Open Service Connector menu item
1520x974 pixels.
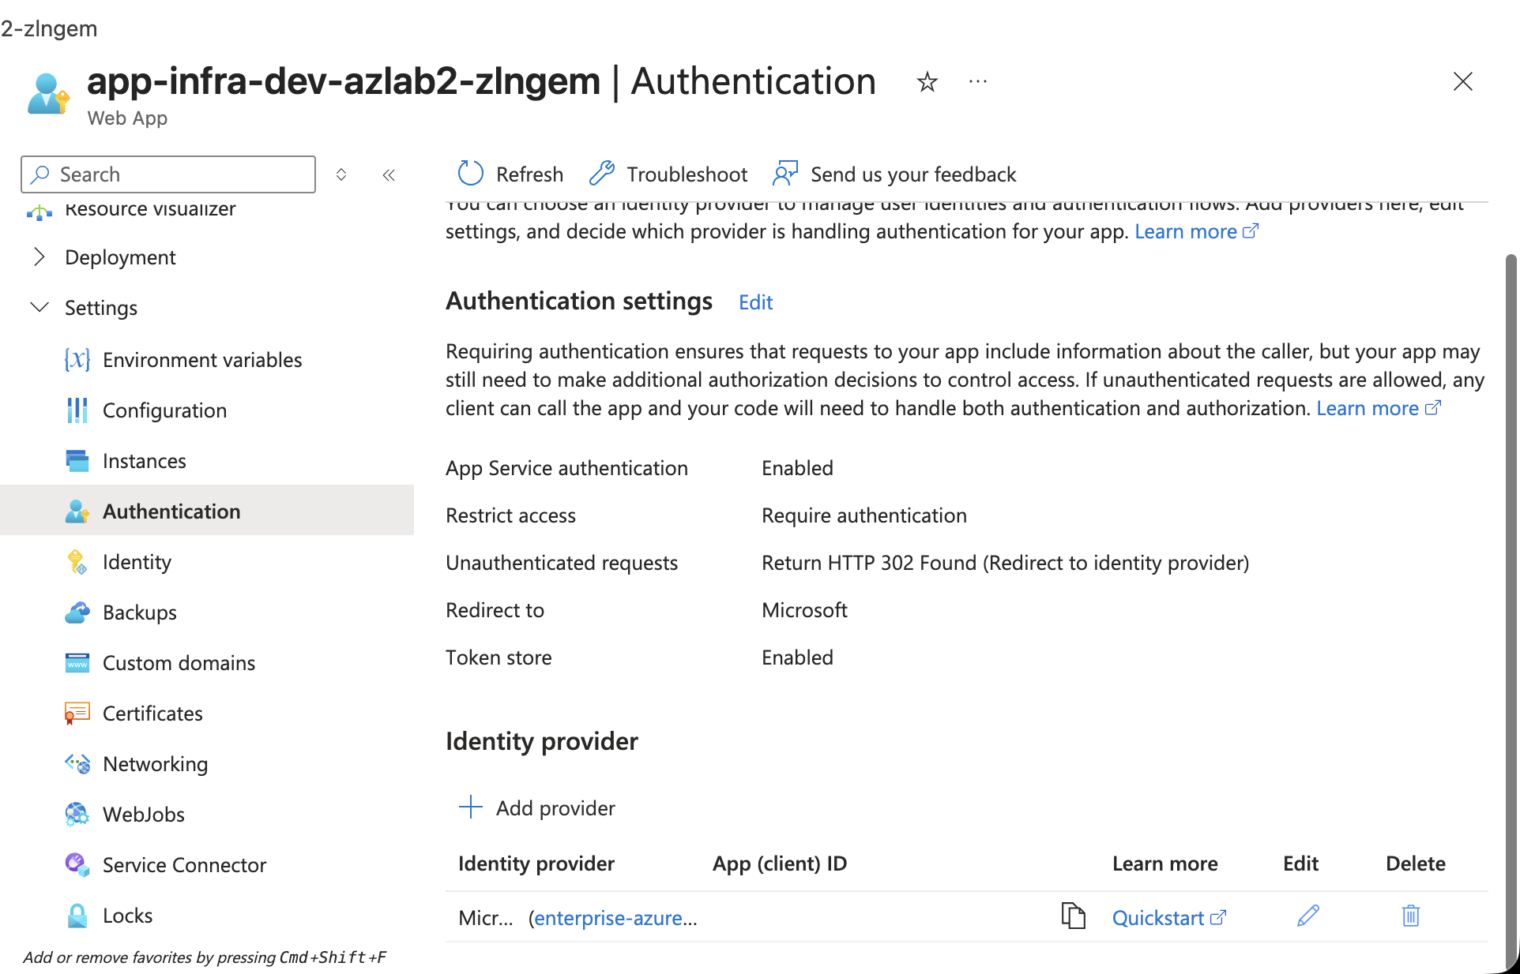(184, 865)
